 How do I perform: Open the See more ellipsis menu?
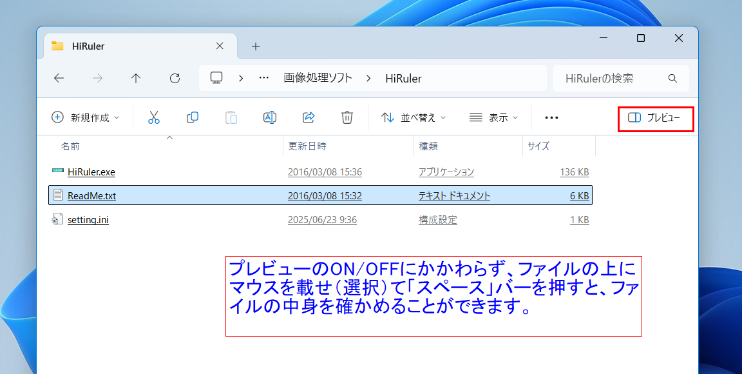click(552, 117)
